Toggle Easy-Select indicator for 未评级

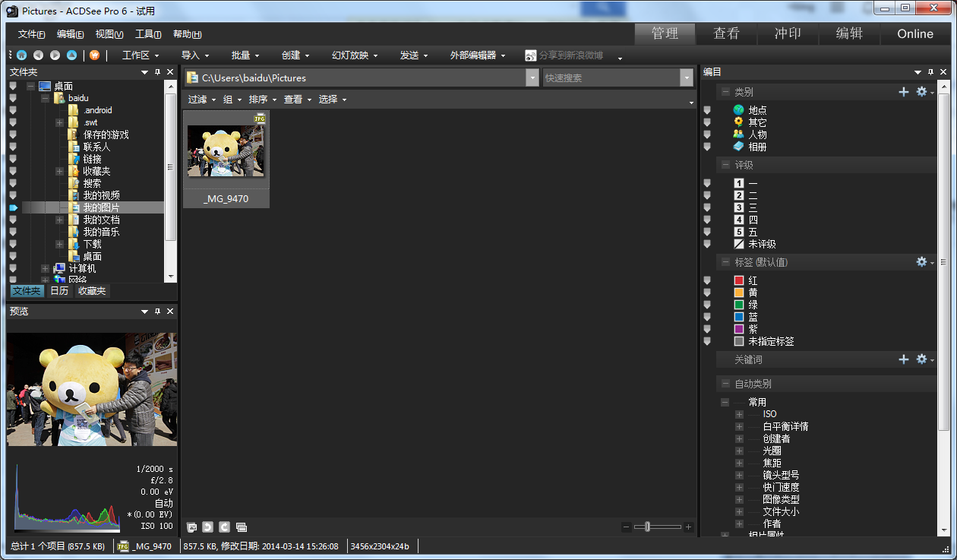pos(707,244)
